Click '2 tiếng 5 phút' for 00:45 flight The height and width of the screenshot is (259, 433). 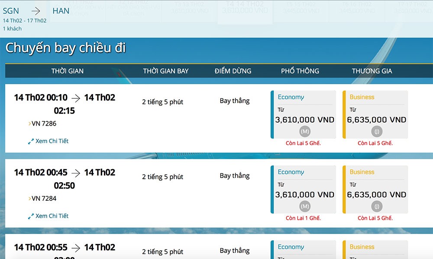point(163,177)
